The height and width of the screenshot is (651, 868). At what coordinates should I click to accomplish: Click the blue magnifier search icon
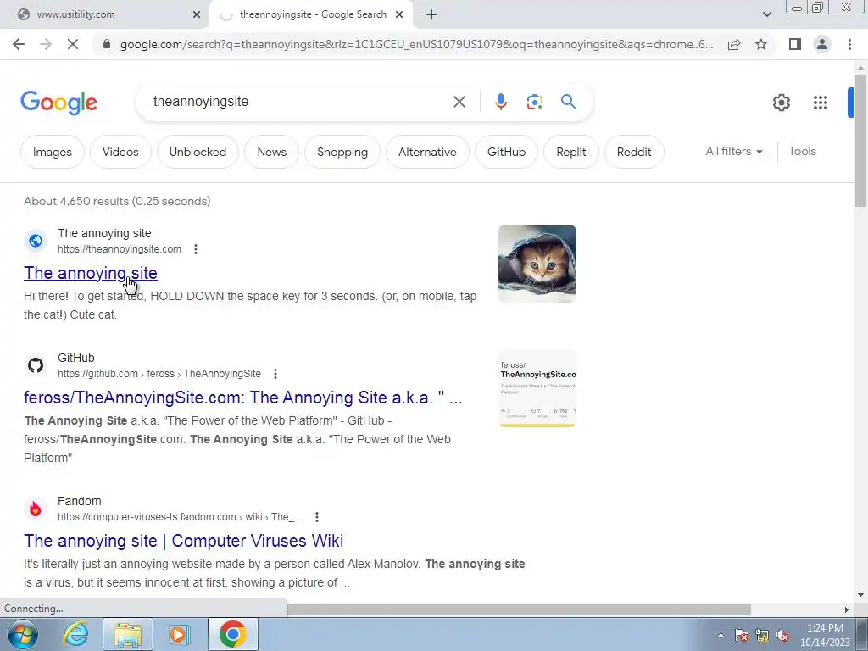tap(568, 102)
